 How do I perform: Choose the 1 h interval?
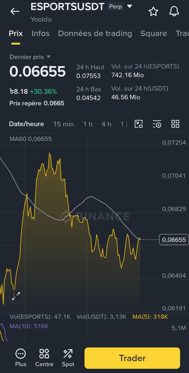(x=88, y=124)
